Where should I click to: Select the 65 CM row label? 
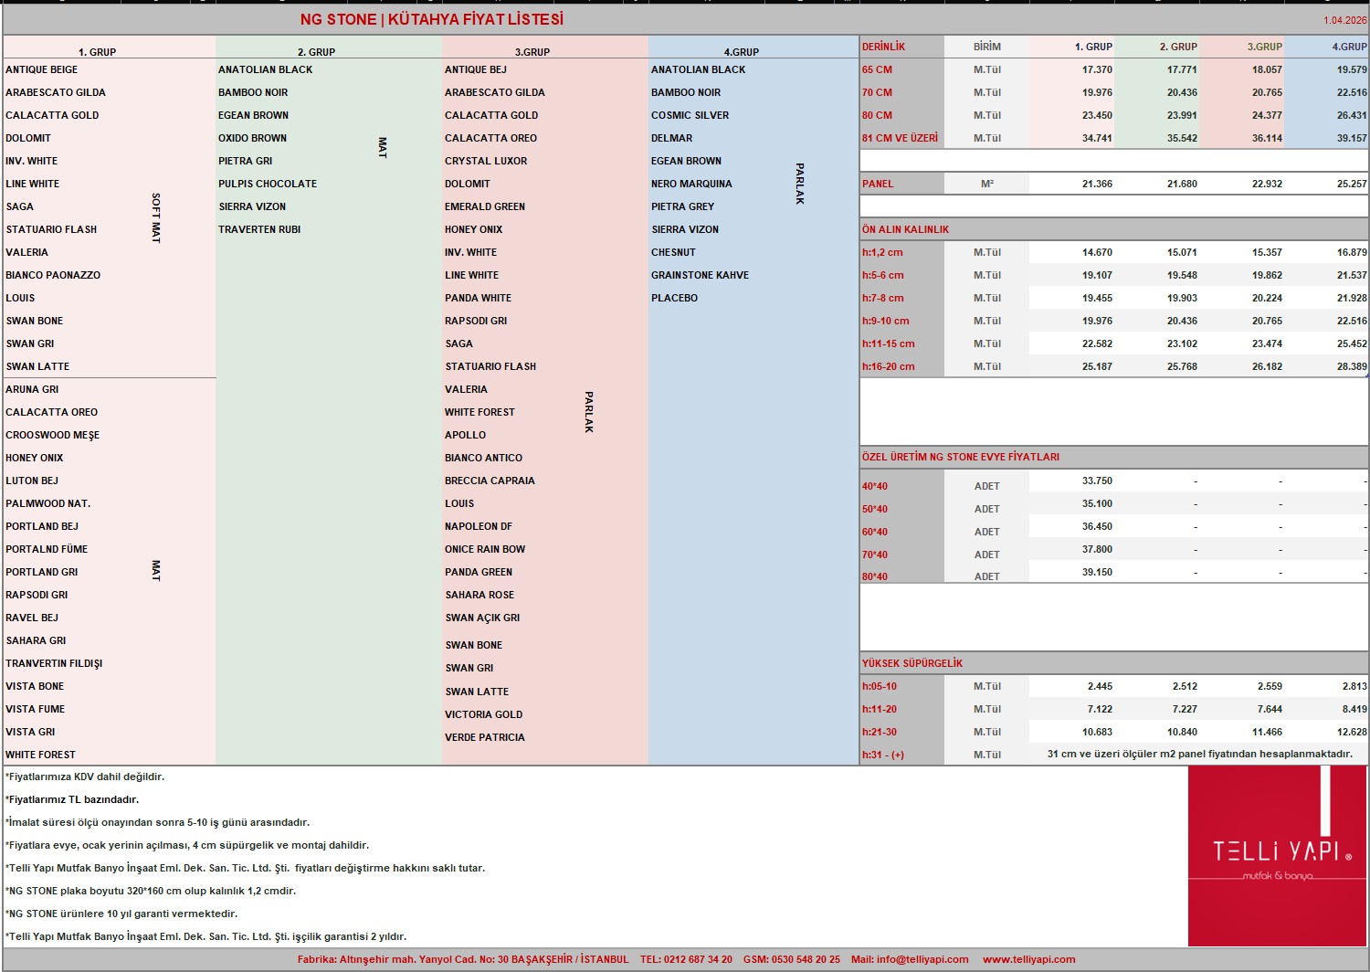coord(878,69)
